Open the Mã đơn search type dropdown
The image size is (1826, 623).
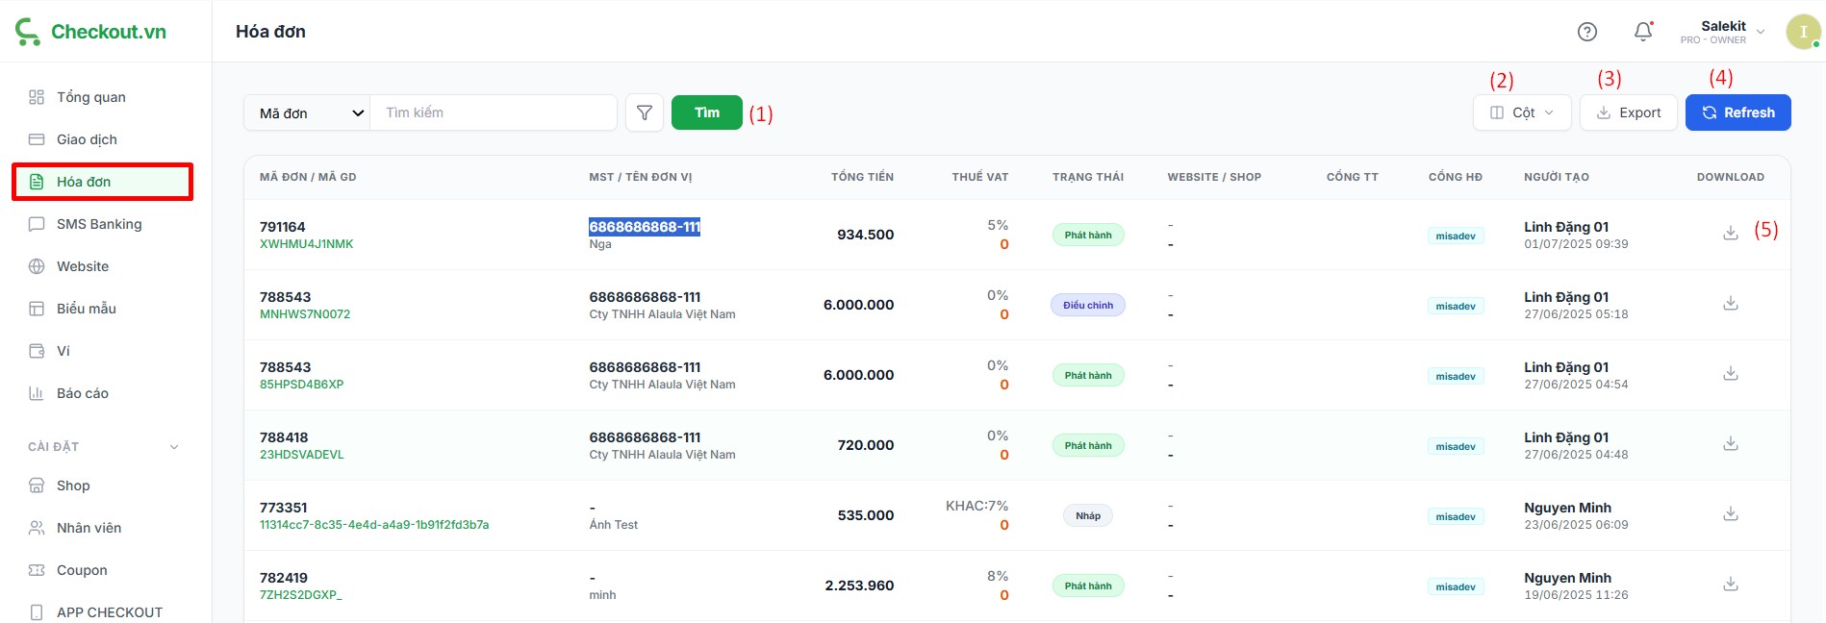[308, 112]
